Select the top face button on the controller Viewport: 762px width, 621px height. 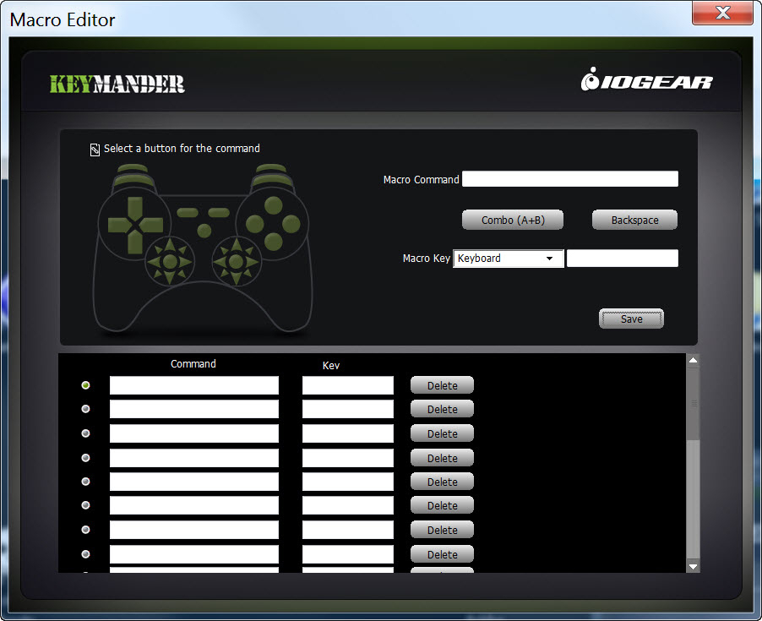coord(273,205)
